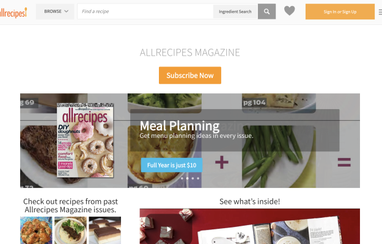The image size is (382, 244).
Task: Open favorites with the heart icon
Action: tap(290, 11)
